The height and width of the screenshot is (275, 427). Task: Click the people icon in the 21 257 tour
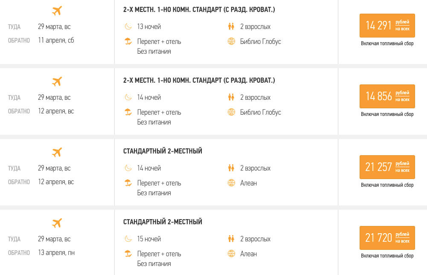[x=231, y=168]
